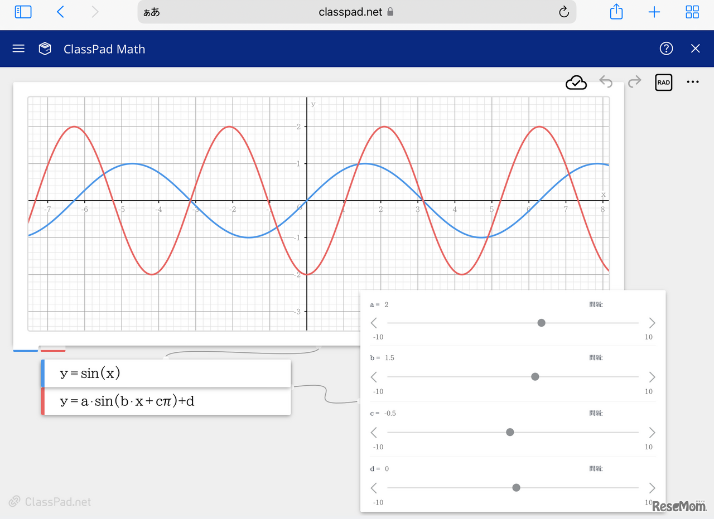Tap Safari share icon
Viewport: 714px width, 519px height.
[616, 12]
